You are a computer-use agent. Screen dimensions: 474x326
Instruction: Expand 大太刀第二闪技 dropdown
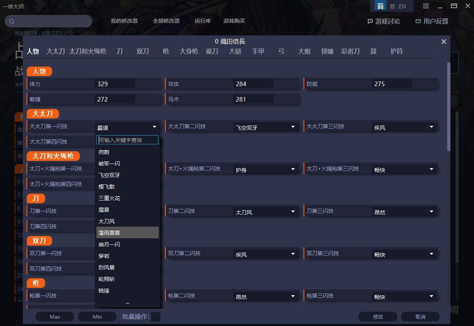[265, 127]
